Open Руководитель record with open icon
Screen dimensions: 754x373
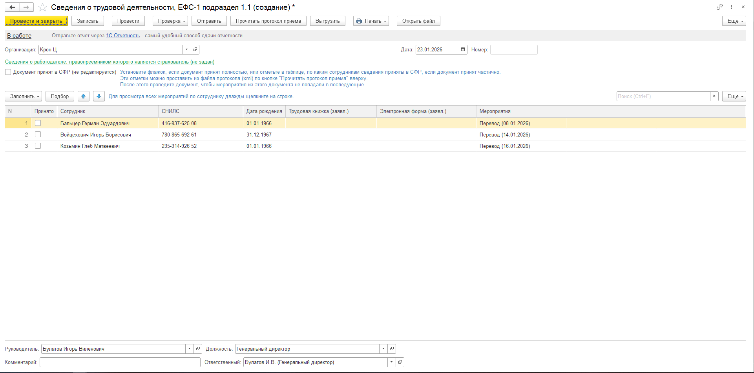click(198, 349)
